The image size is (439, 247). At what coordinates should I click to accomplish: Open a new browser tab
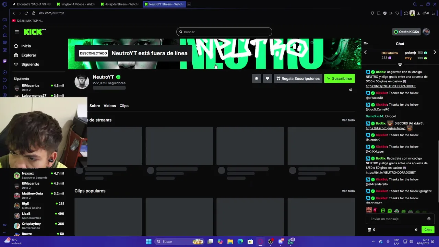189,4
